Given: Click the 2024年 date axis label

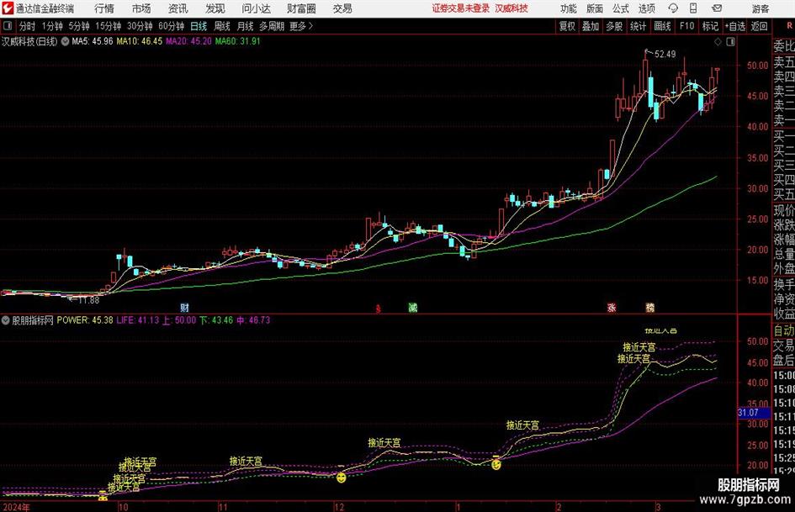Looking at the screenshot, I should point(16,507).
